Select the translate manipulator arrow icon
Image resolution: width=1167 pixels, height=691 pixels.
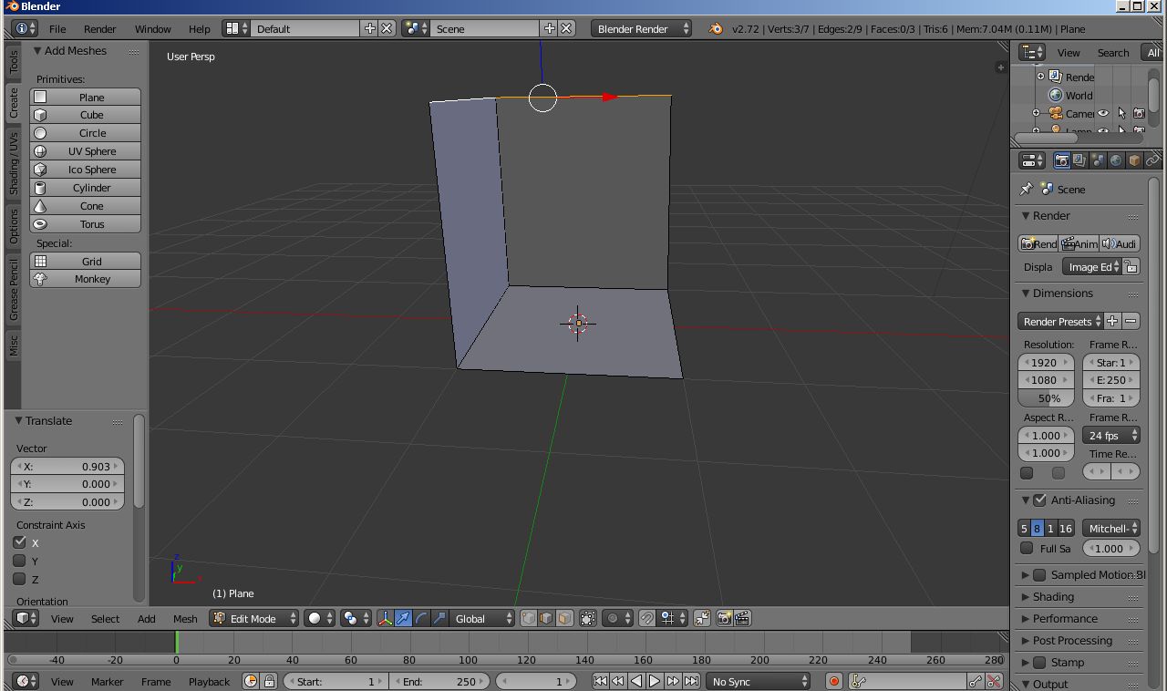403,618
